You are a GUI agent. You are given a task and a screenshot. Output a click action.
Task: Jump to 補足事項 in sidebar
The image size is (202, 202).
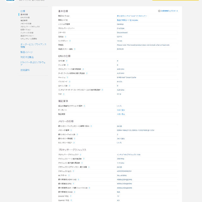pyautogui.click(x=24, y=21)
